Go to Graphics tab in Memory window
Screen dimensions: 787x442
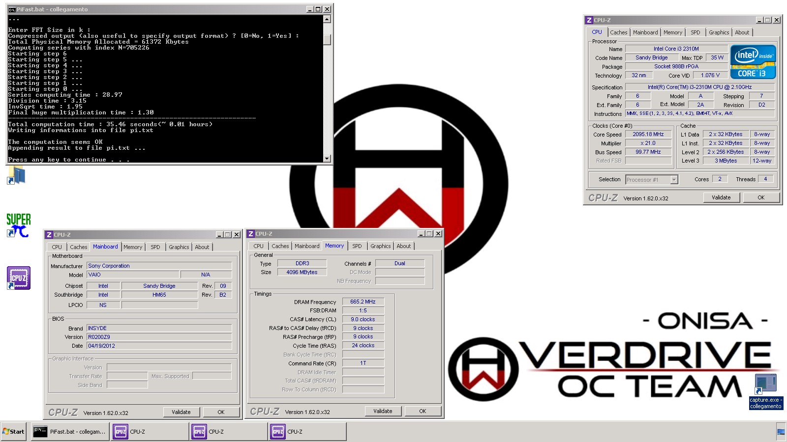click(x=380, y=246)
